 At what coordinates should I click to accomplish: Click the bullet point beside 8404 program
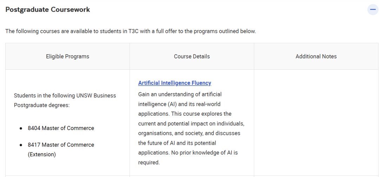(21, 128)
